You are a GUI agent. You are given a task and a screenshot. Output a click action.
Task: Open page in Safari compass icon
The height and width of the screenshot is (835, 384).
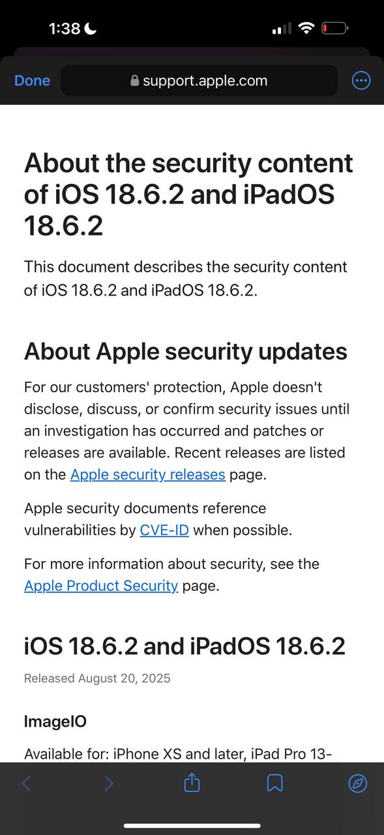tap(358, 783)
